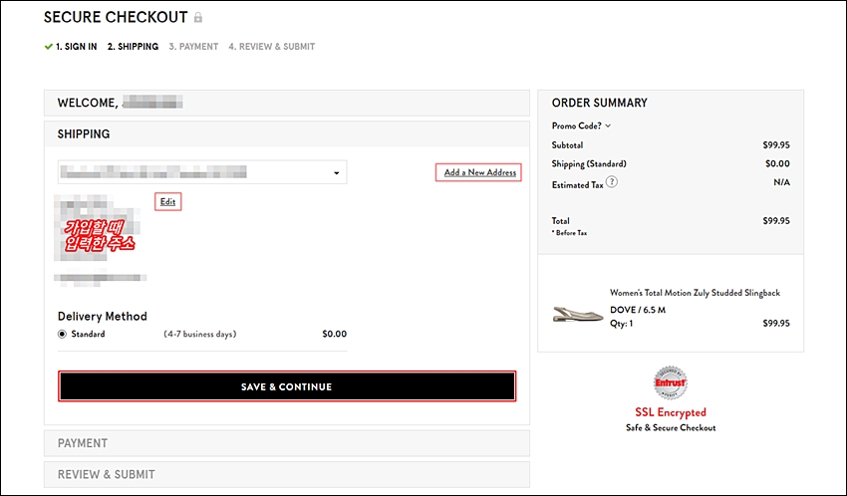The height and width of the screenshot is (496, 847).
Task: Click the Entrust security seal badge
Action: [671, 382]
